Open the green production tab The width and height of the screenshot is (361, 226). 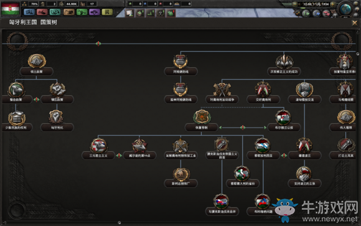(82, 12)
